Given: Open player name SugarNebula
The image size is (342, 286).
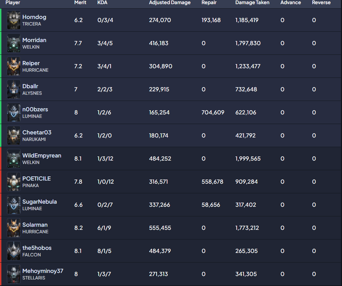Looking at the screenshot, I should pos(40,202).
